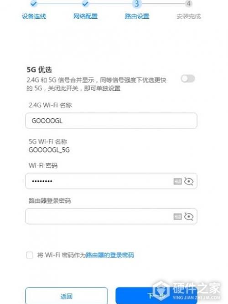This screenshot has height=304, width=228.
Task: Click the 返回 button
Action: (x=67, y=296)
